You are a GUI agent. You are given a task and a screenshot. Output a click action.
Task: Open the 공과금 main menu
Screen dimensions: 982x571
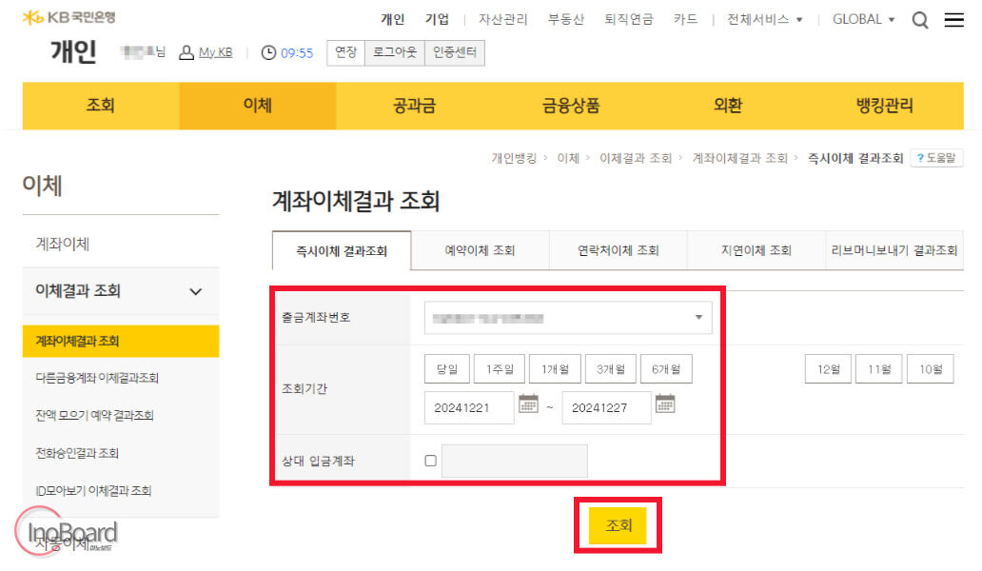415,106
